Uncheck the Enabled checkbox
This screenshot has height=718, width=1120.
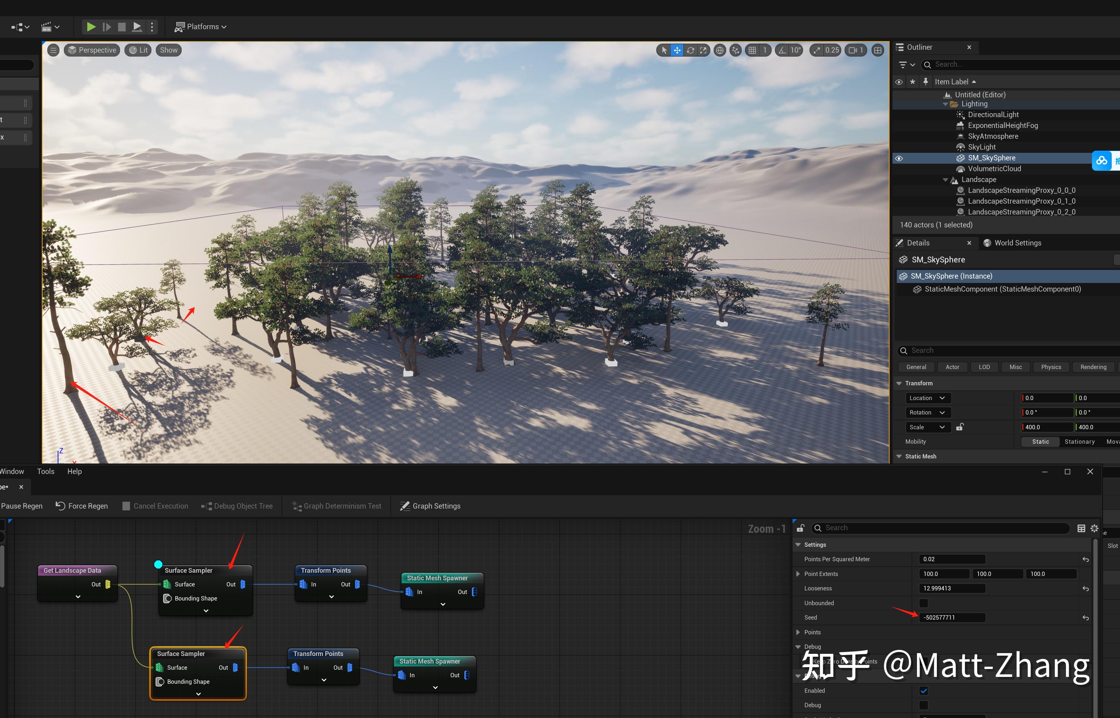[923, 691]
